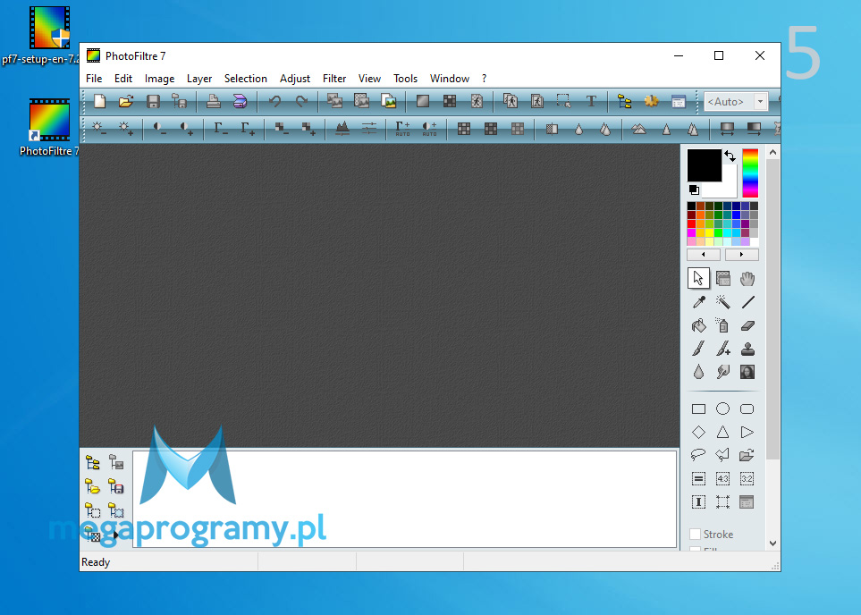This screenshot has height=615, width=861.
Task: Click the black foreground color swatch
Action: coord(704,164)
